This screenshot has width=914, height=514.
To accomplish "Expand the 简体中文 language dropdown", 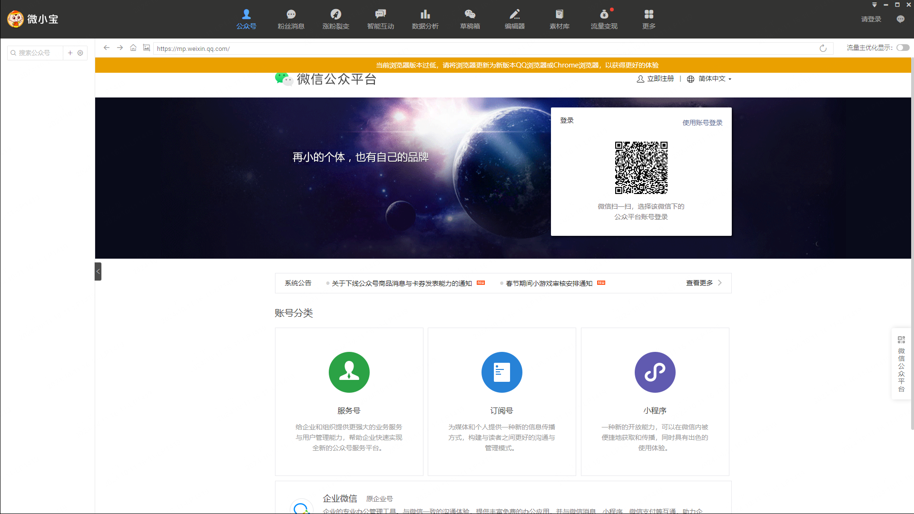I will point(714,79).
